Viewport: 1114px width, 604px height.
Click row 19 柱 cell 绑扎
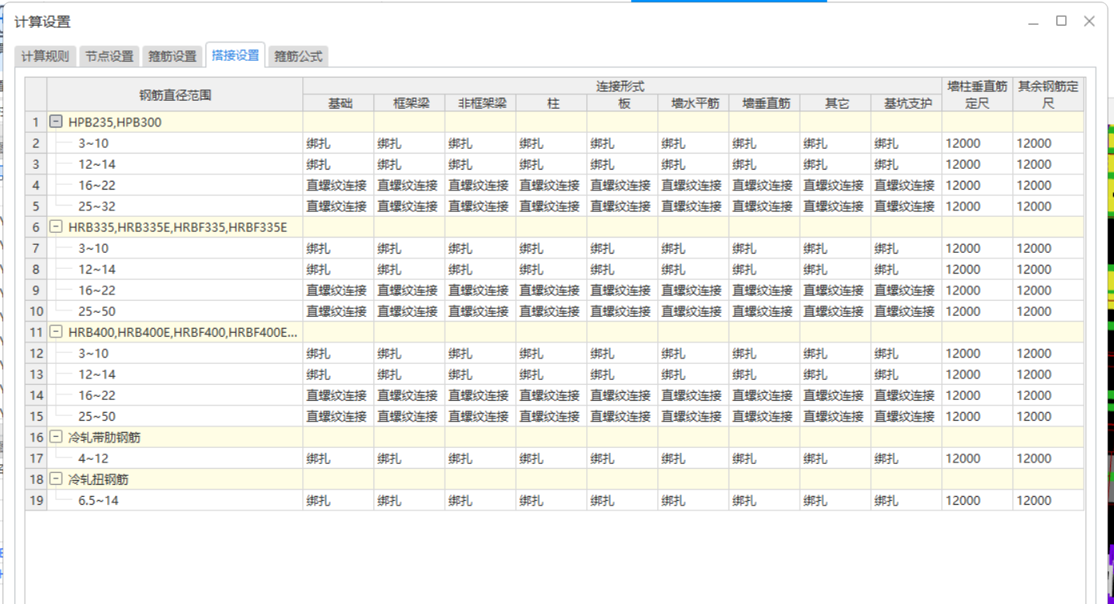pos(552,500)
